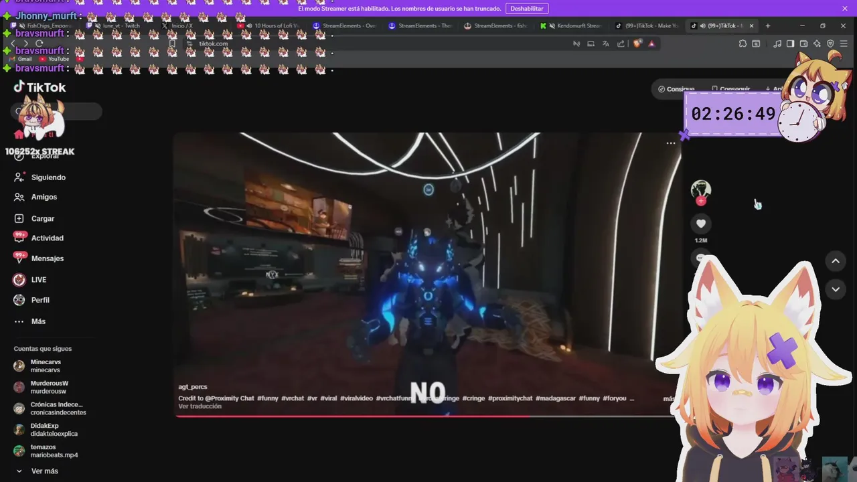Dismiss the streamer mode banner
Image resolution: width=857 pixels, height=482 pixels.
coord(845,8)
